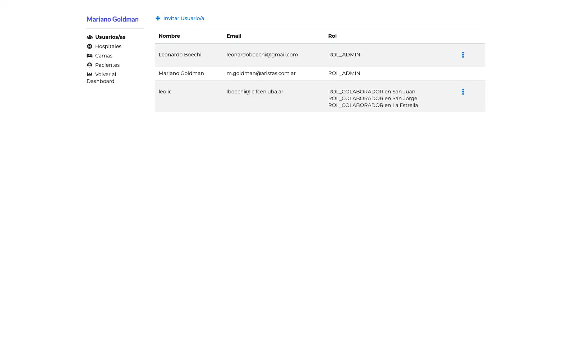Click the Pacientes person icon
This screenshot has width=572, height=351.
click(x=89, y=65)
